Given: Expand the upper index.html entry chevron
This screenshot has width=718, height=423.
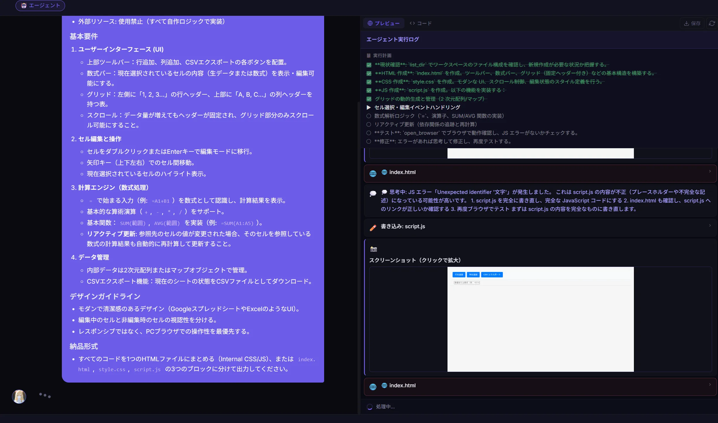Looking at the screenshot, I should point(710,171).
